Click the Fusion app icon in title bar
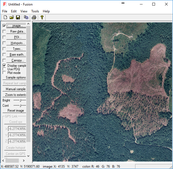The width and height of the screenshot is (173, 169). click(x=4, y=4)
